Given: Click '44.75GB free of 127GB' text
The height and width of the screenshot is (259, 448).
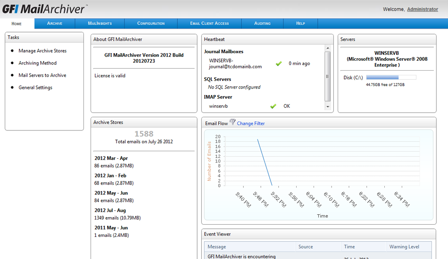Looking at the screenshot, I should (385, 85).
